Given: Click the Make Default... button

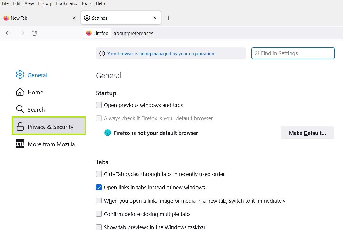Looking at the screenshot, I should [x=307, y=133].
